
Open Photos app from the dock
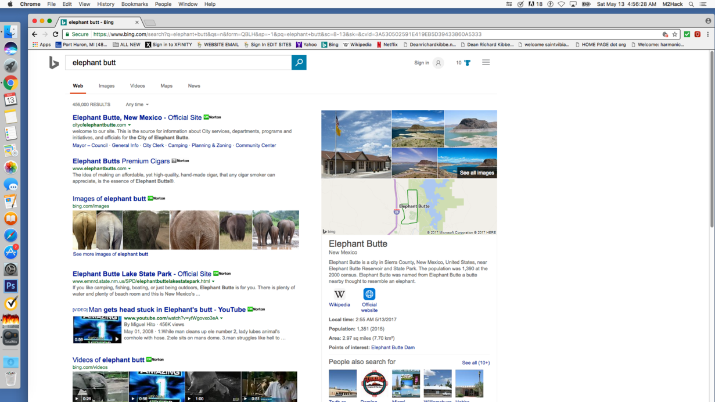click(10, 168)
